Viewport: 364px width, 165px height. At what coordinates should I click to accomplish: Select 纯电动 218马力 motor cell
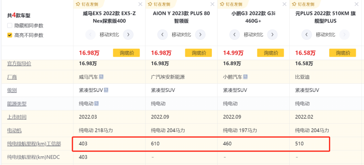tap(96, 130)
